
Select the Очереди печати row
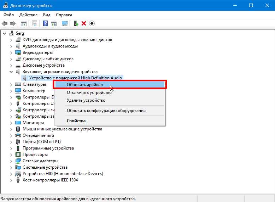click(x=38, y=135)
